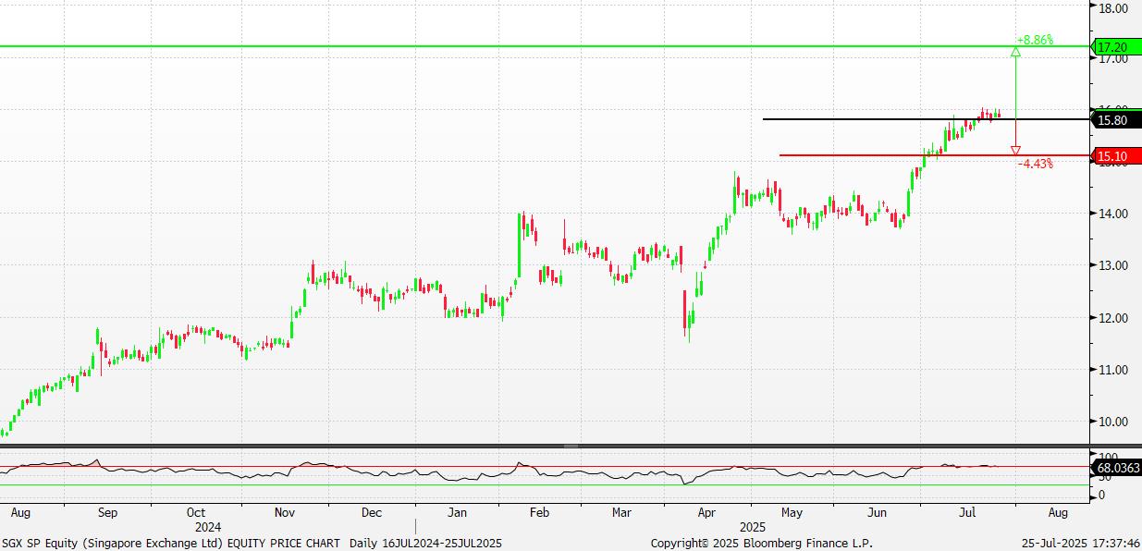Viewport: 1142px width, 551px height.
Task: Click the red stop line at 15.10
Action: [934, 155]
